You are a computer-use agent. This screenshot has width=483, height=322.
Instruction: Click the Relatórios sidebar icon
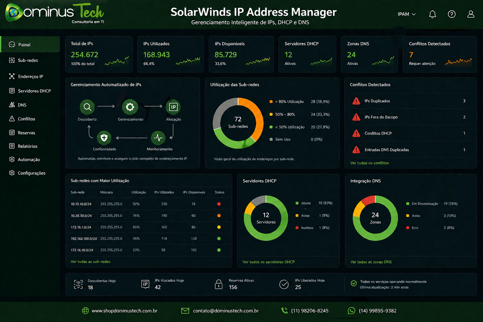tap(12, 146)
